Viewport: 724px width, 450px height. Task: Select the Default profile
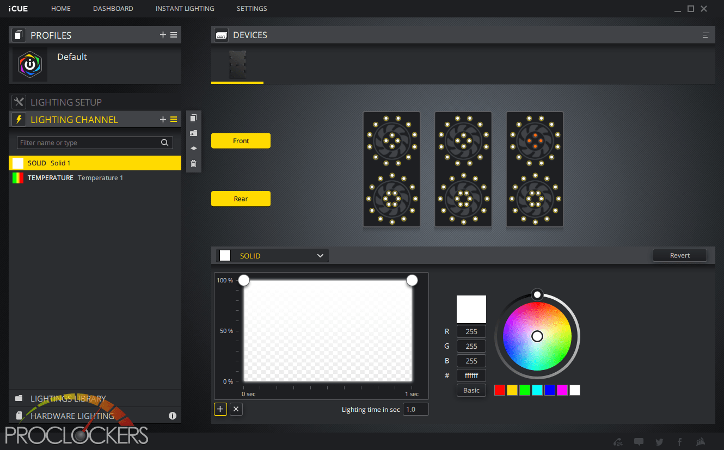click(x=72, y=57)
